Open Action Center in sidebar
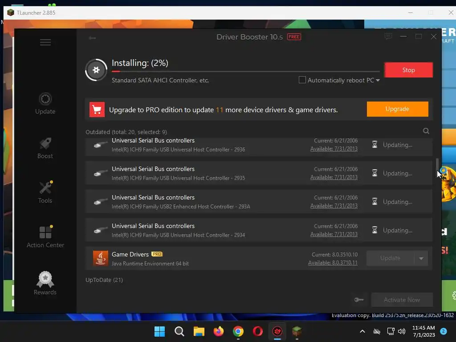 [45, 237]
